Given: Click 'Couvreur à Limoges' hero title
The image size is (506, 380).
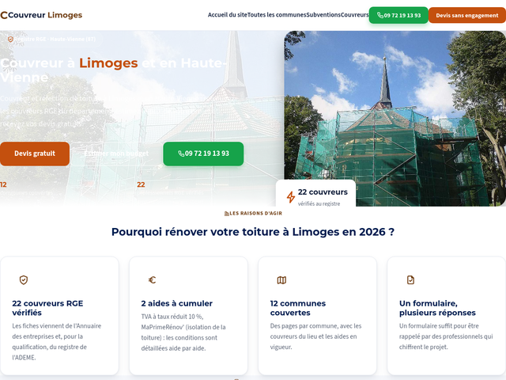Looking at the screenshot, I should click(x=113, y=70).
